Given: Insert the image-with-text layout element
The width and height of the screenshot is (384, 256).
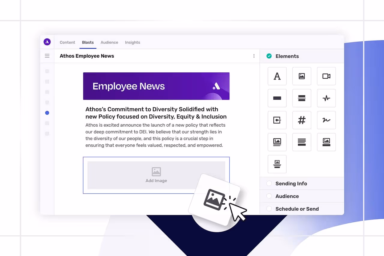Looking at the screenshot, I should pyautogui.click(x=277, y=142).
